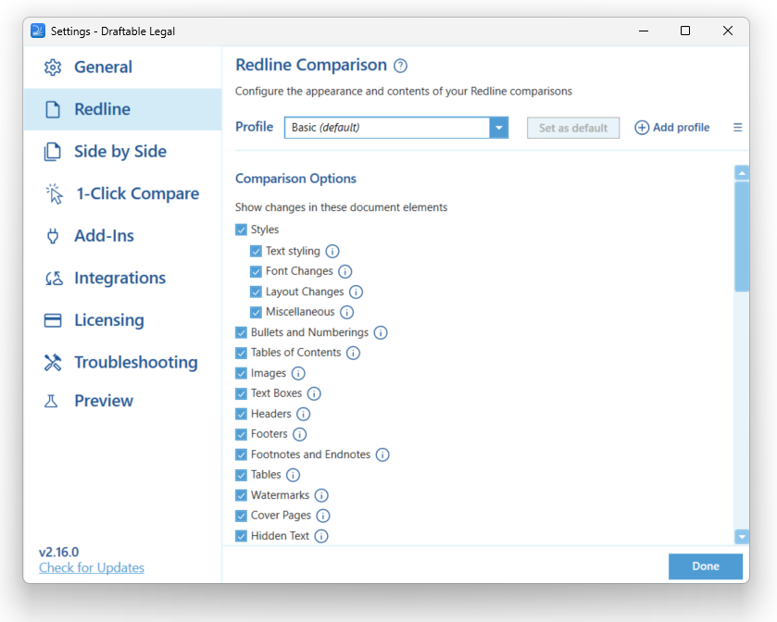Open the Integrations tab
Image resolution: width=777 pixels, height=622 pixels.
123,279
